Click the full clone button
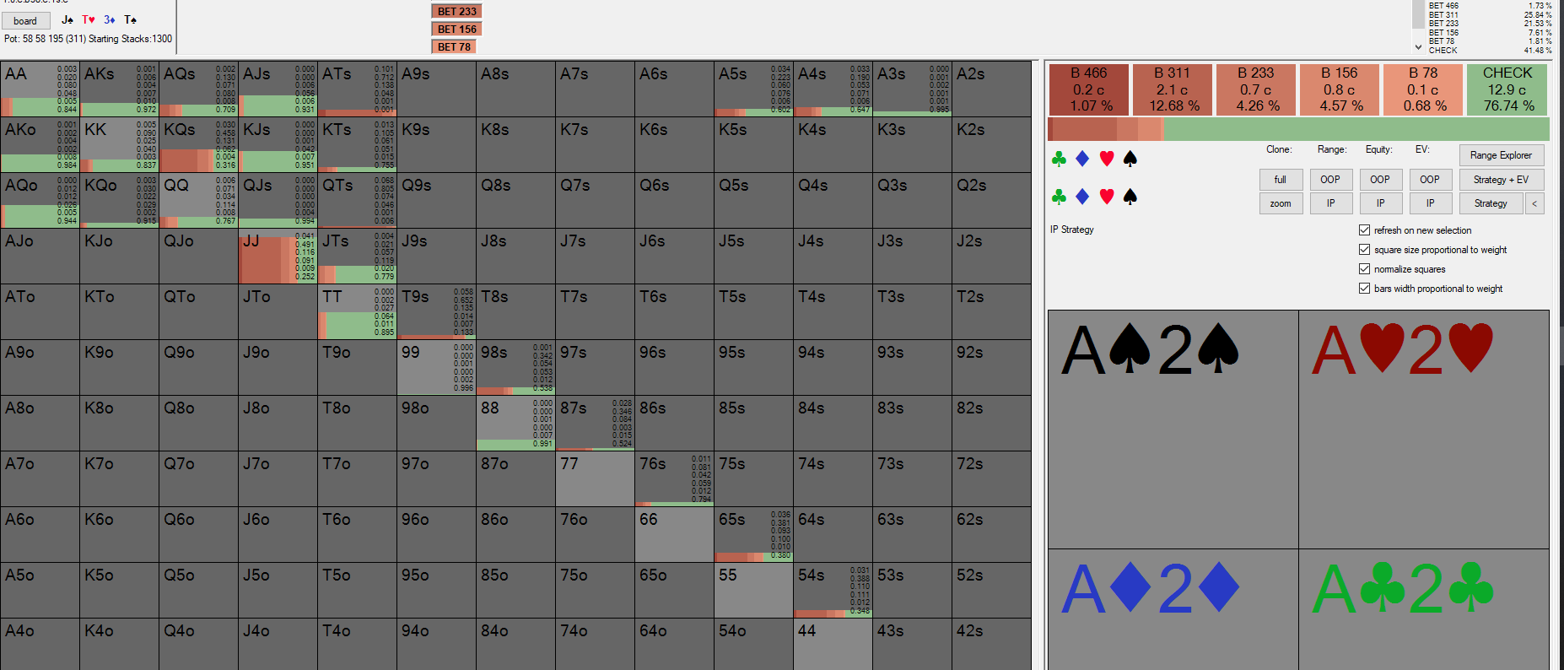 pos(1281,180)
